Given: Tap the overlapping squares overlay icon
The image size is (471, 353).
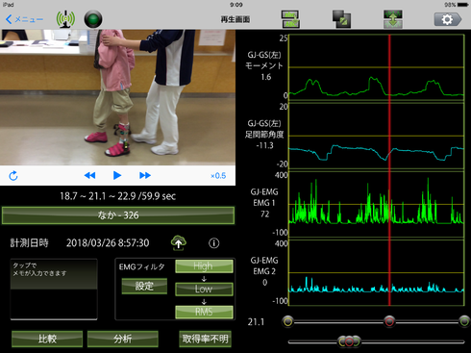Looking at the screenshot, I should point(341,19).
